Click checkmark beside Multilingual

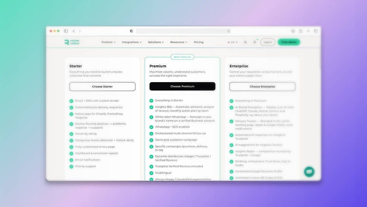pos(152,173)
